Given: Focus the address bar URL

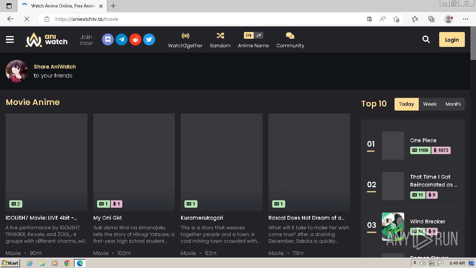Looking at the screenshot, I should pos(87,19).
